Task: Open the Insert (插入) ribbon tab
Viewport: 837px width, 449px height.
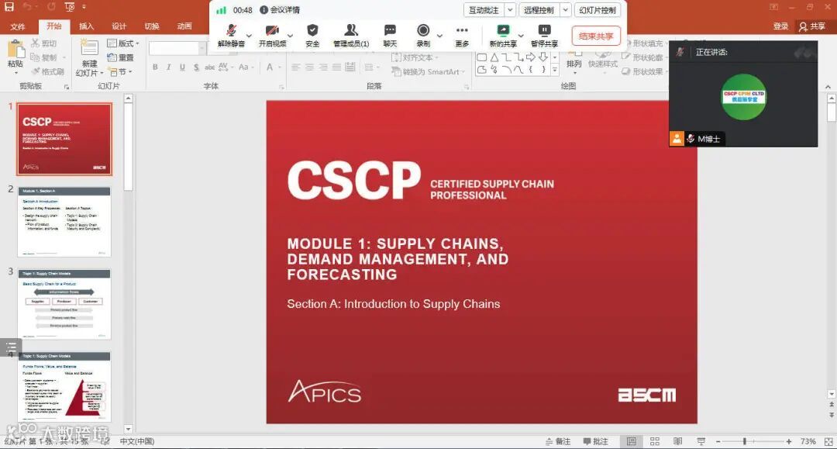Action: 87,26
